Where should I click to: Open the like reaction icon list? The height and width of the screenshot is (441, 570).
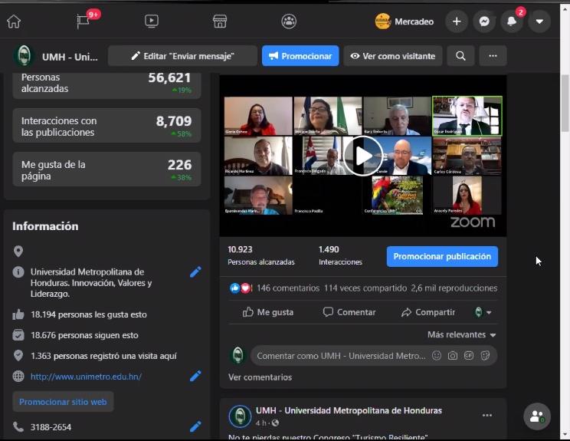click(241, 288)
